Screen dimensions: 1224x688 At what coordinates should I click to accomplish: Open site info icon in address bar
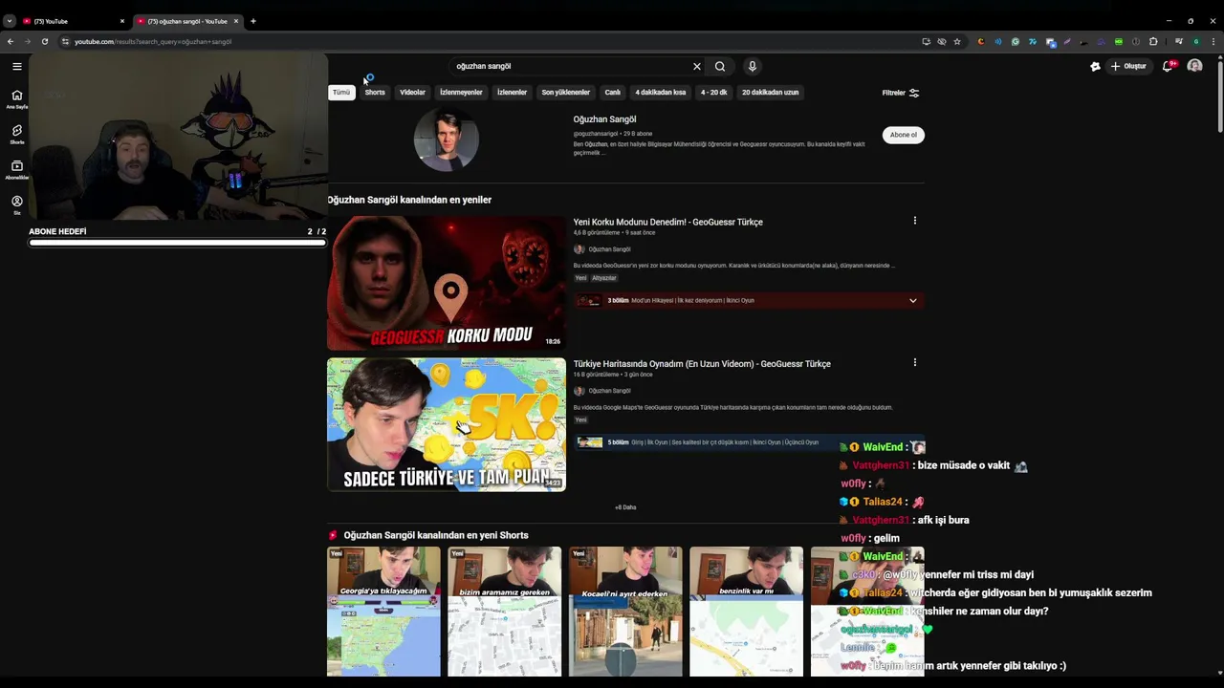[65, 41]
